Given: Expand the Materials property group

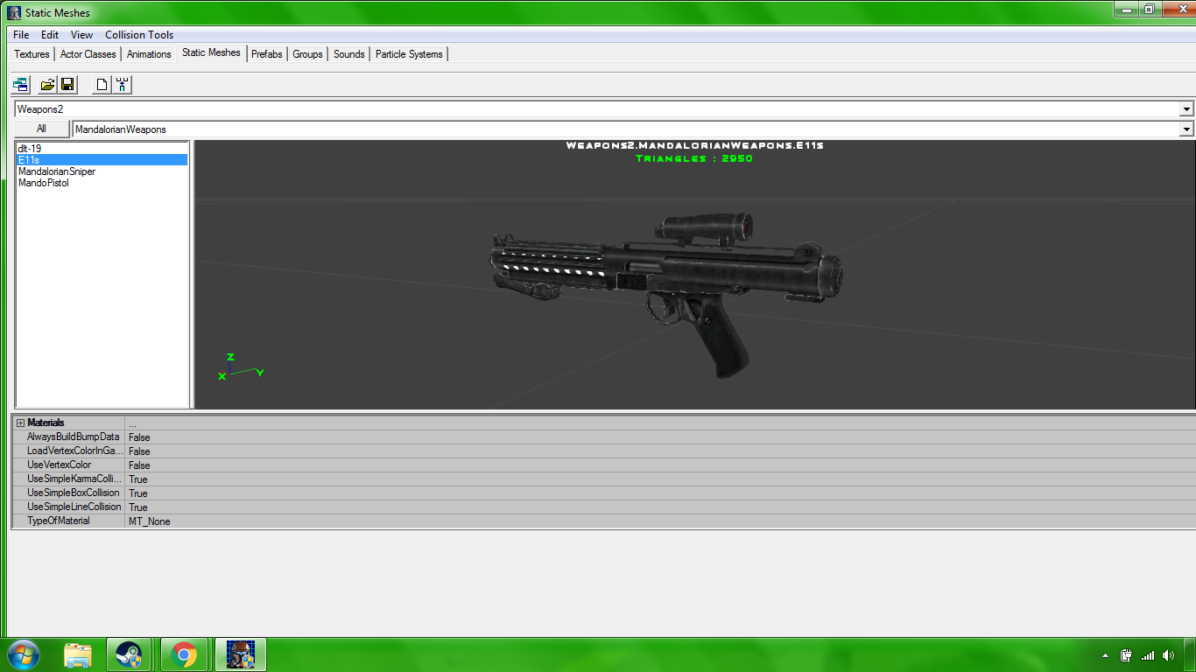Looking at the screenshot, I should click(x=20, y=423).
